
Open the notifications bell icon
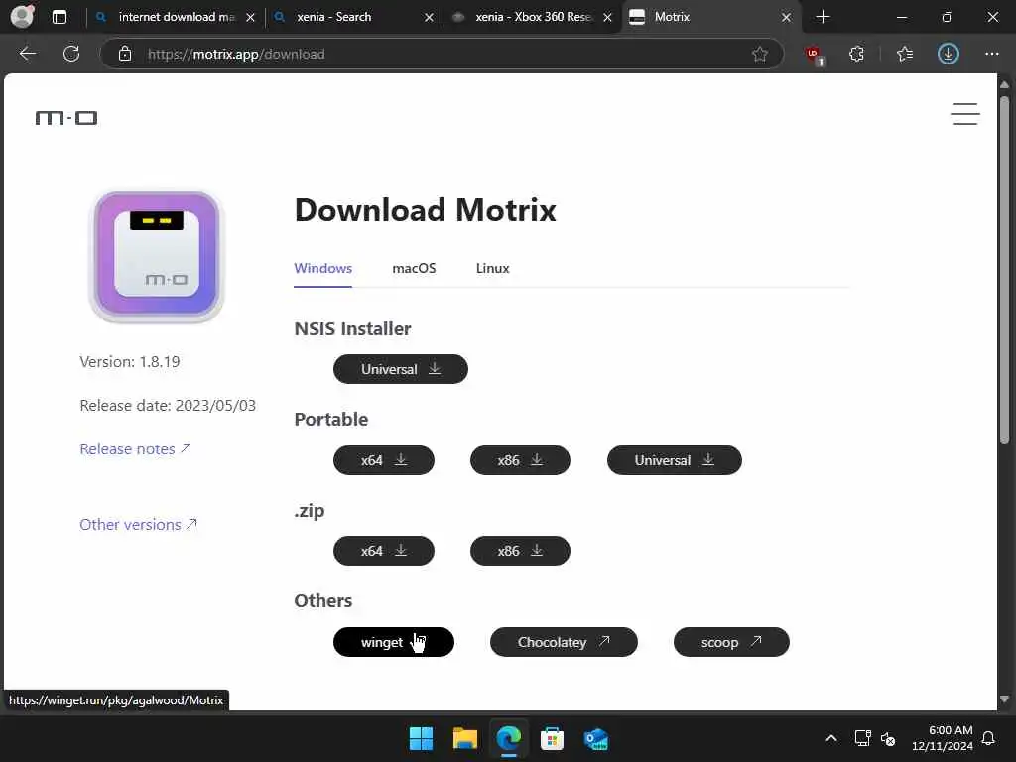coord(989,738)
